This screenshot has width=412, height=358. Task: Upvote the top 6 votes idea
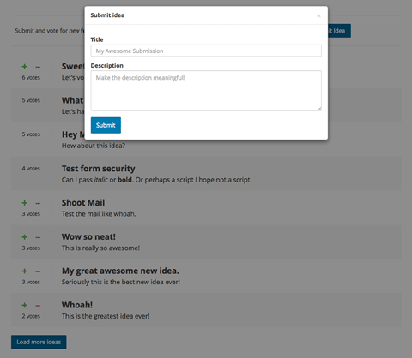click(25, 67)
